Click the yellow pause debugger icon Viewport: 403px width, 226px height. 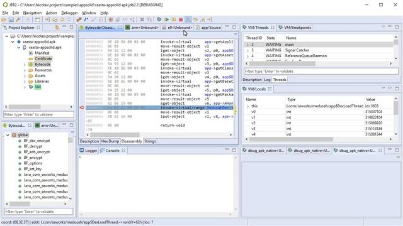tap(174, 19)
